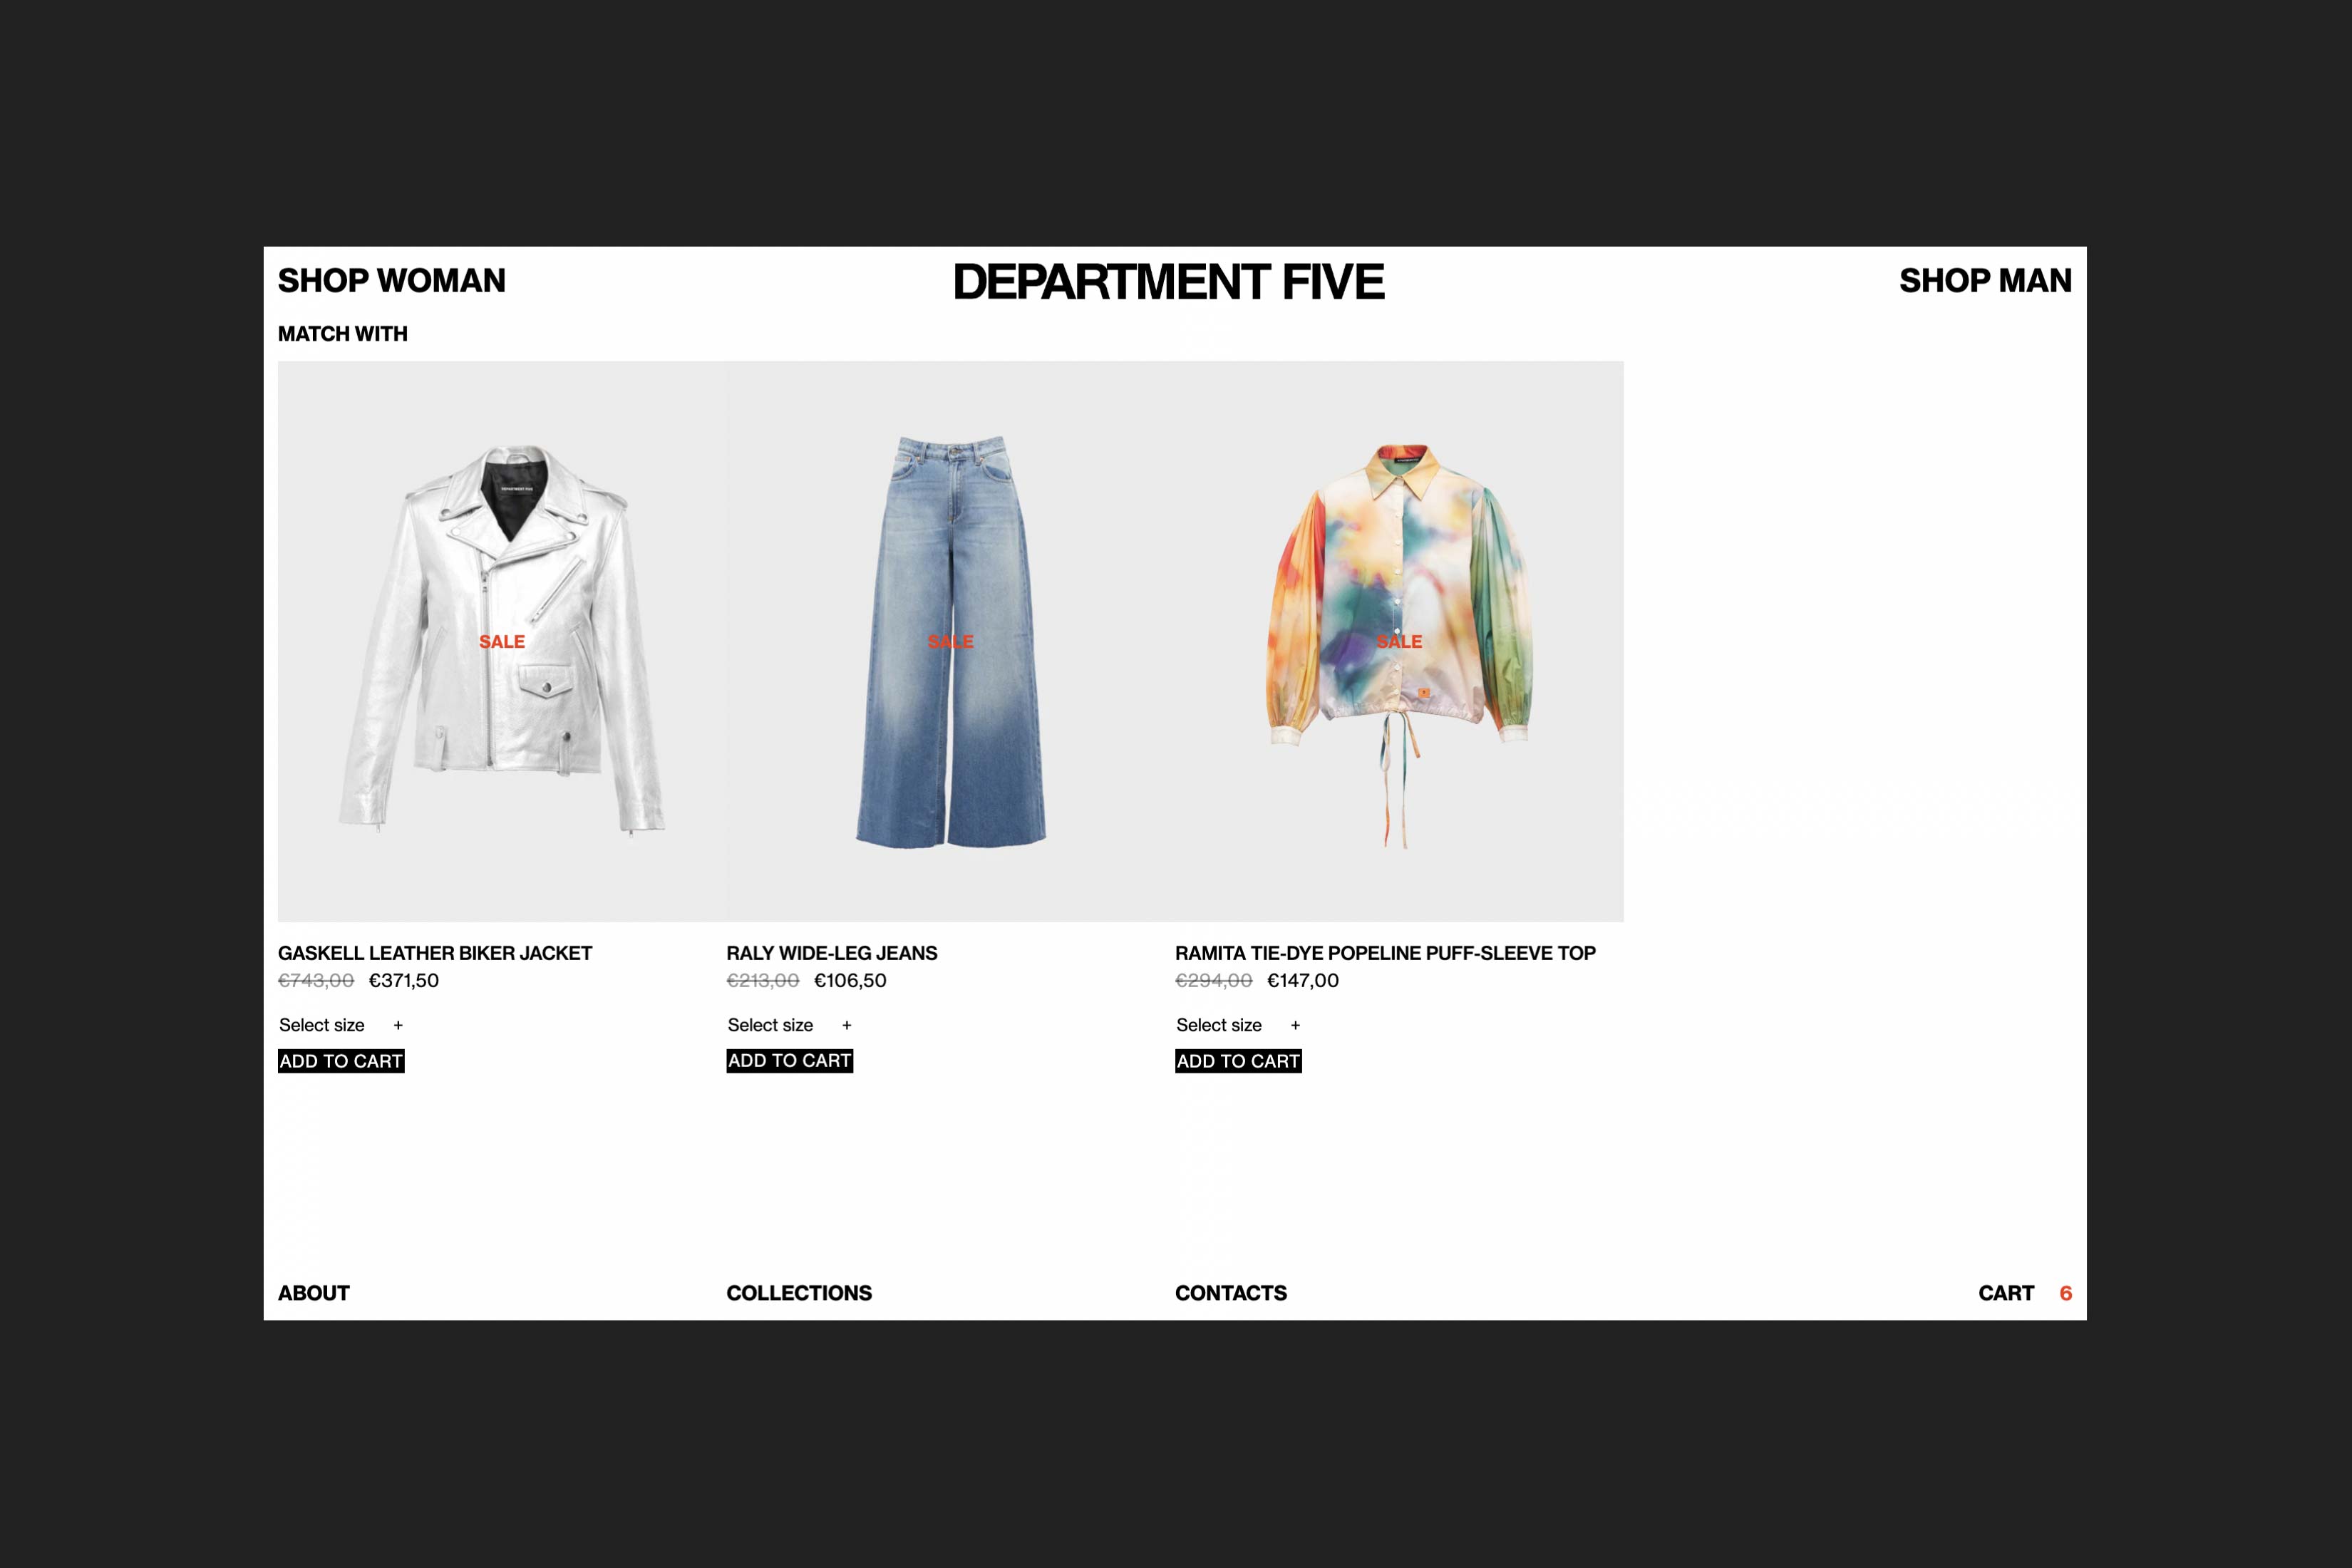Open the Collections footer link

click(x=798, y=1293)
